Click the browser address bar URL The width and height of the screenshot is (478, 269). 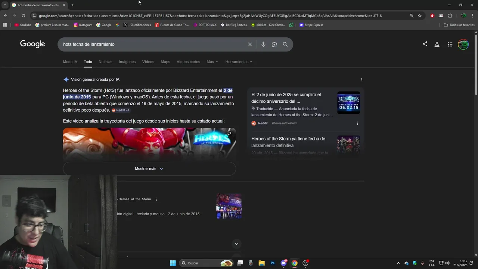coord(210,16)
